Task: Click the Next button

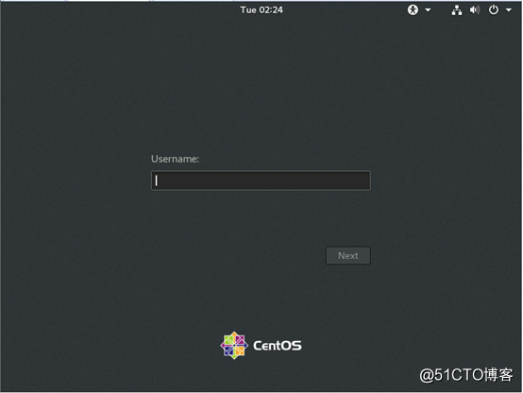Action: tap(348, 255)
